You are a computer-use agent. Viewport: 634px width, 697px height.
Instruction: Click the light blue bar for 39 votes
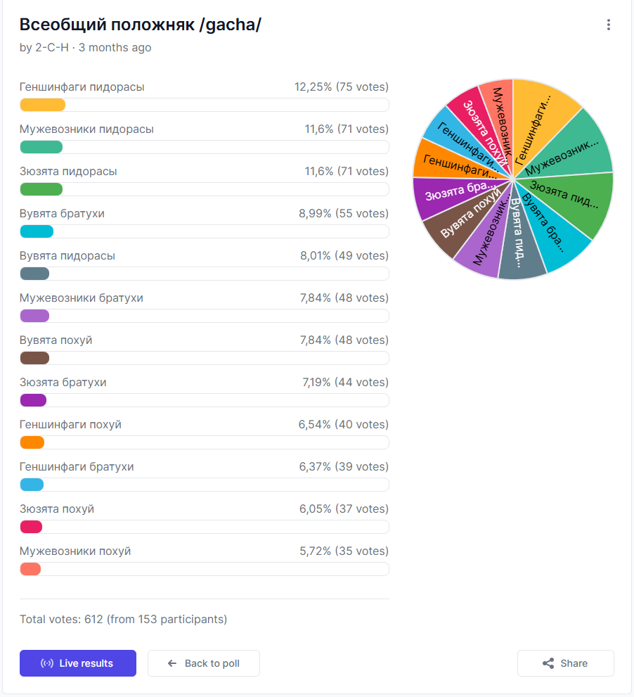pos(32,485)
